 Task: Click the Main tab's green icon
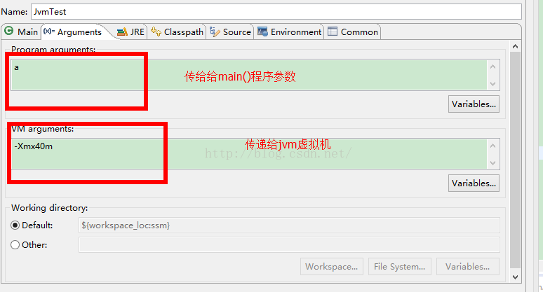[x=8, y=31]
